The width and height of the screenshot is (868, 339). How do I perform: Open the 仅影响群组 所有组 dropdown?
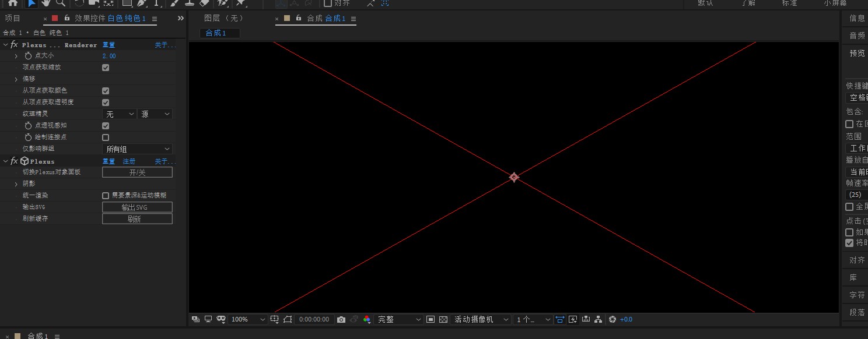tap(137, 149)
